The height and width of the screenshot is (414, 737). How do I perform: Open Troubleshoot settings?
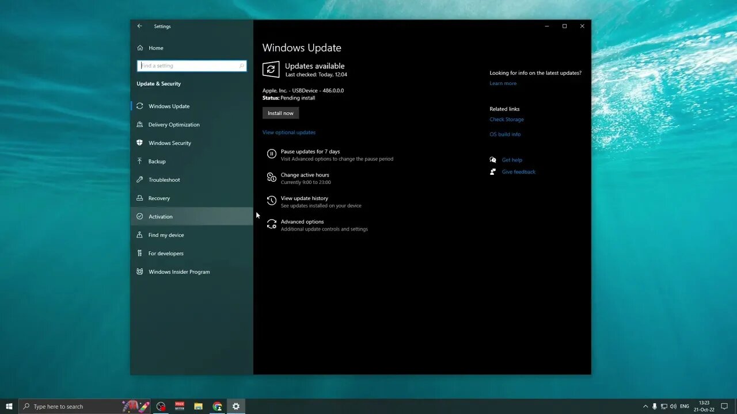coord(192,179)
